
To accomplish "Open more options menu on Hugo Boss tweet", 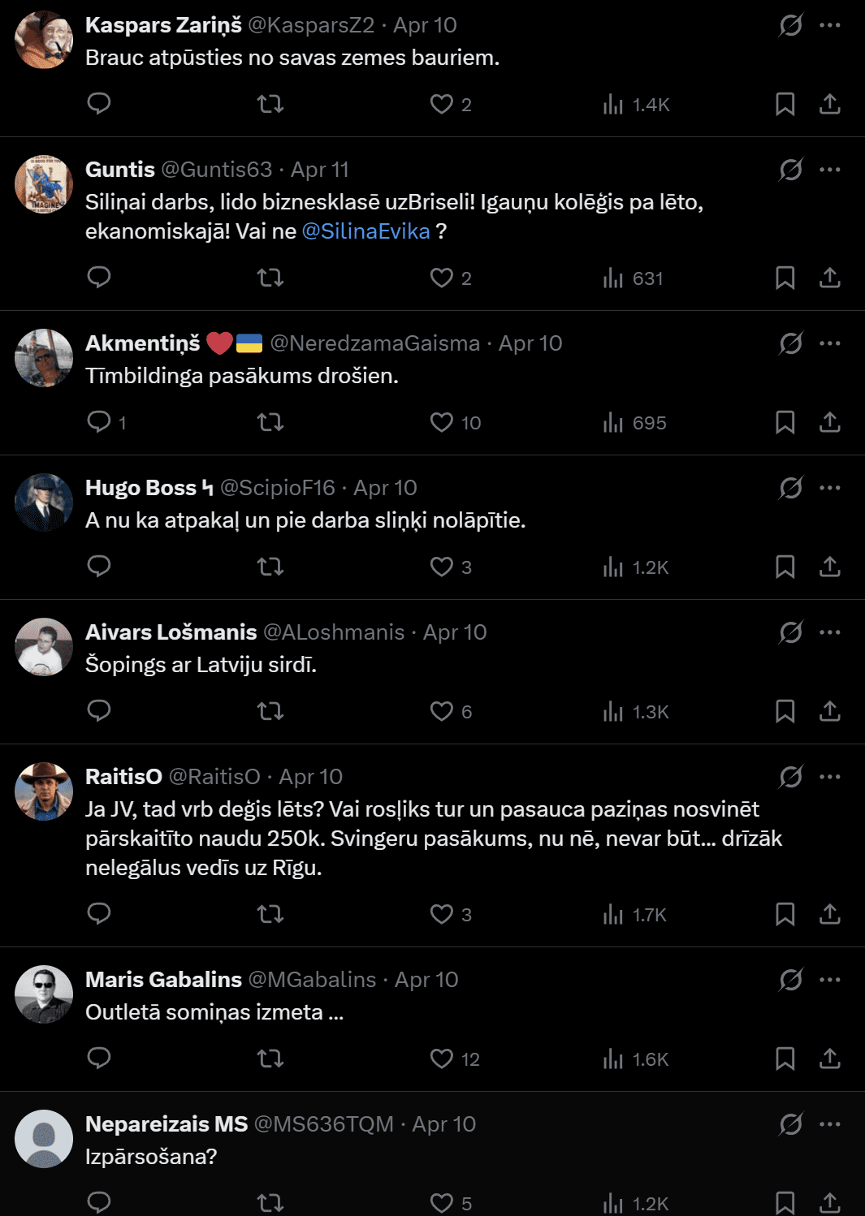I will point(830,488).
